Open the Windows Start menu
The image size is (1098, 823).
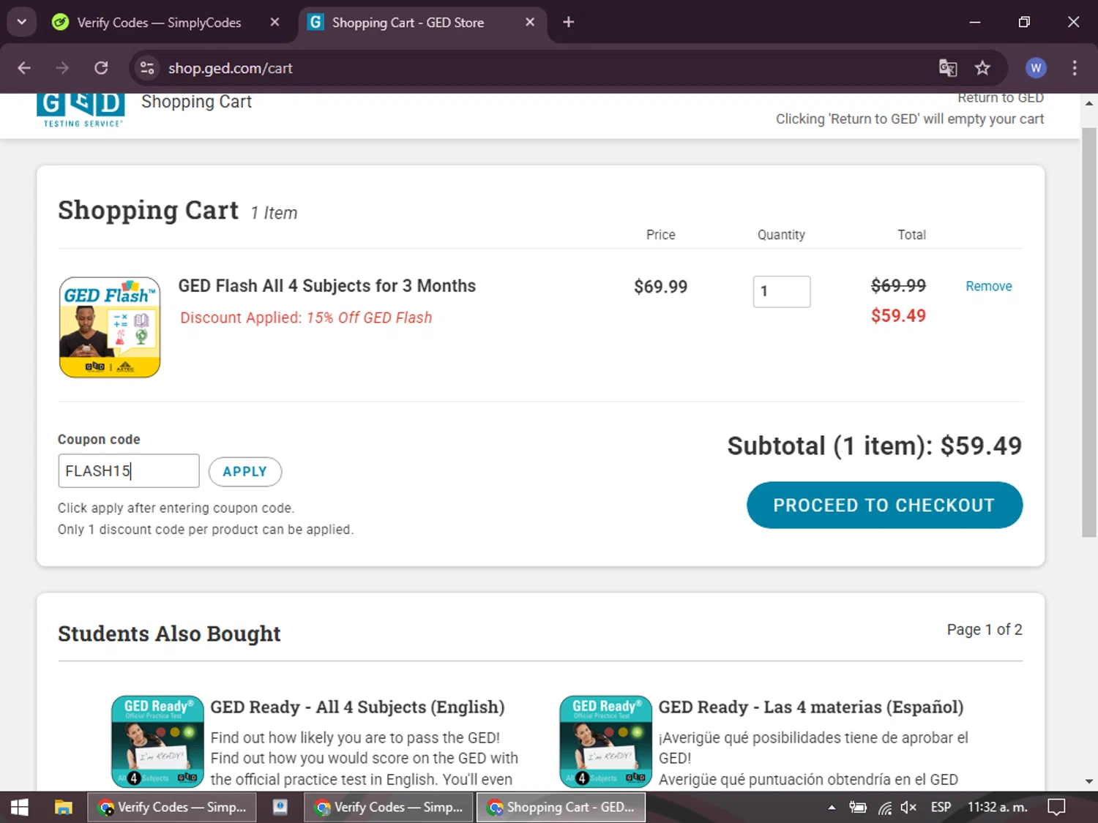click(x=20, y=807)
